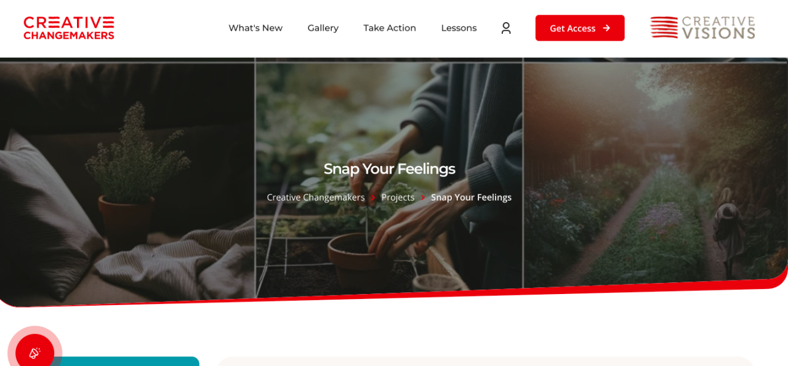Image resolution: width=788 pixels, height=366 pixels.
Task: Go to the Gallery page
Action: point(323,28)
